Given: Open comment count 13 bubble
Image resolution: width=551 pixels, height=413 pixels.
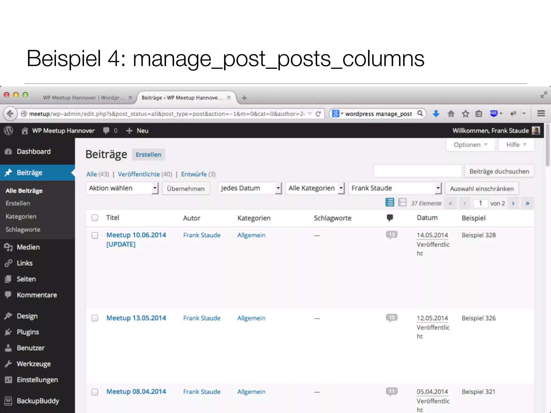Looking at the screenshot, I should click(392, 235).
